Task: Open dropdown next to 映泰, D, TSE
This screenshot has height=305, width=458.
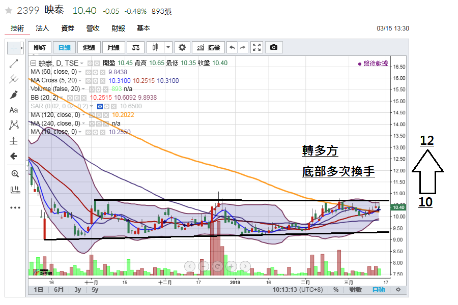Action: (82, 64)
